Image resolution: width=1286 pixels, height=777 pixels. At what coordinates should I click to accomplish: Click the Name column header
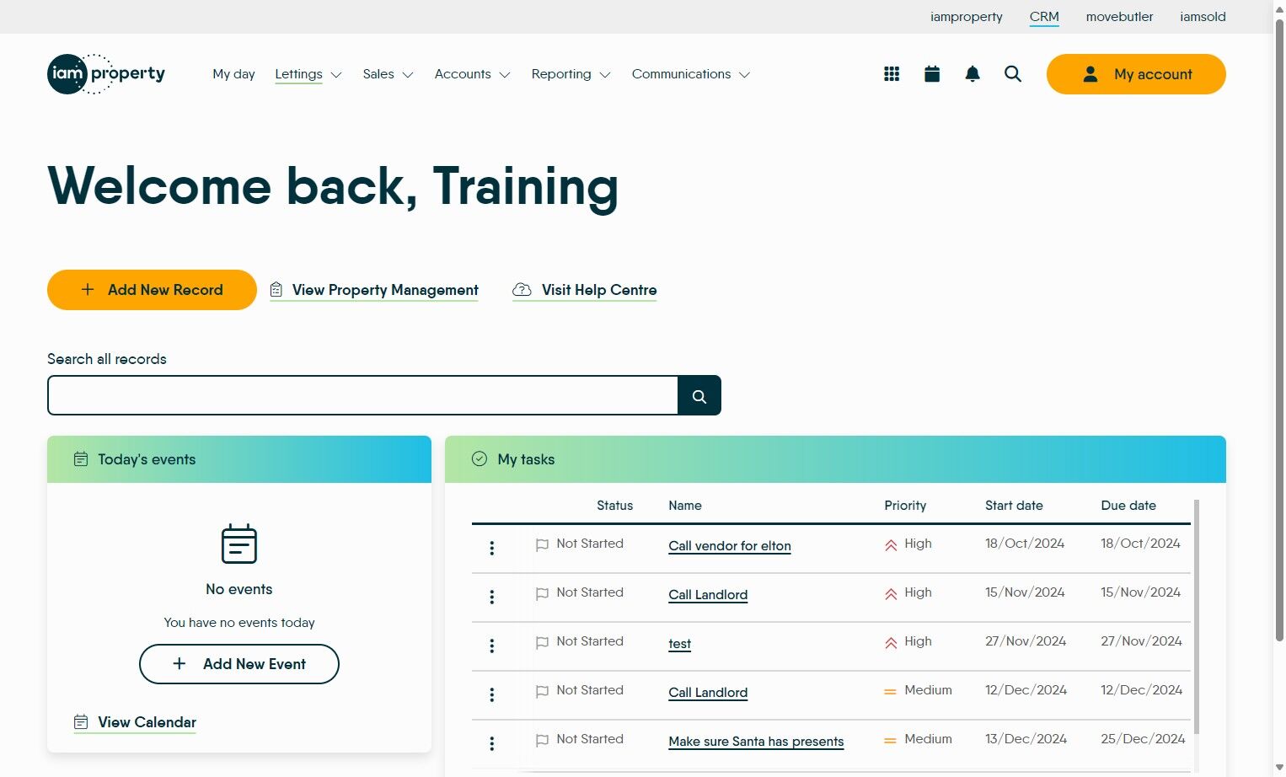pos(685,506)
